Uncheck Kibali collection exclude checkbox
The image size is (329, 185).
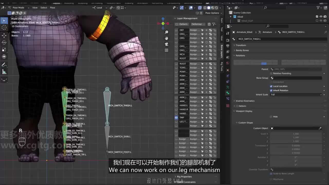coord(317,17)
